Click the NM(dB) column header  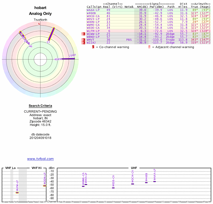[x=142, y=7]
